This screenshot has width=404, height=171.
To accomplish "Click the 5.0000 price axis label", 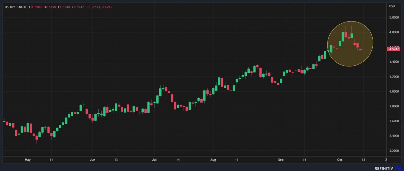I will [394, 18].
